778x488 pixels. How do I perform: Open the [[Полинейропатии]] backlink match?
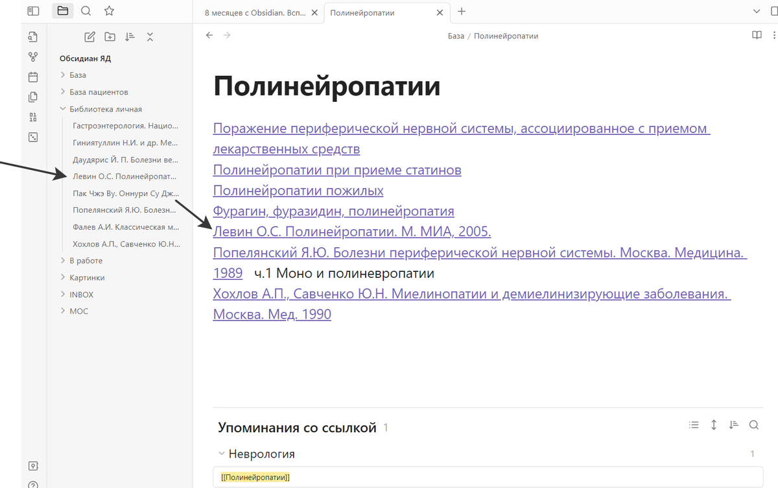tap(255, 478)
